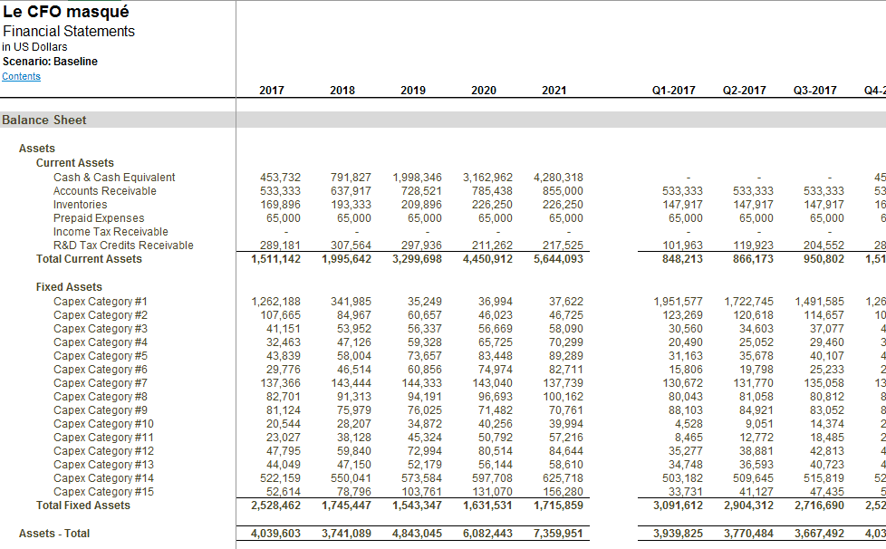Click the 2020 Total Current Assets value 4,450,912
The width and height of the screenshot is (886, 549).
(x=486, y=258)
